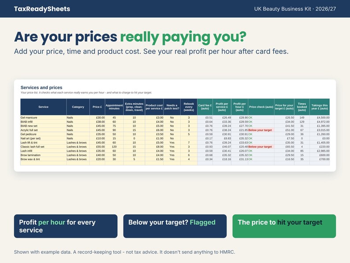
Task: Click the £8.00 product cost cell
Action: pyautogui.click(x=154, y=147)
